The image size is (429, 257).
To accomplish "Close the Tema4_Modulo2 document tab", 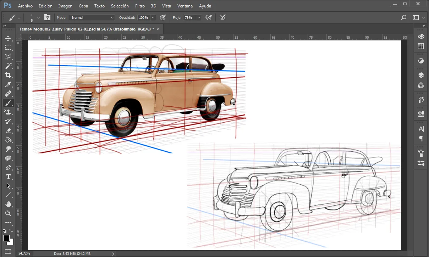I will [158, 29].
